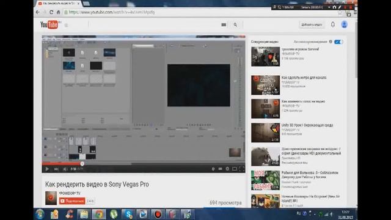Click the video frame to pause or play
This screenshot has width=391, height=220.
144,99
